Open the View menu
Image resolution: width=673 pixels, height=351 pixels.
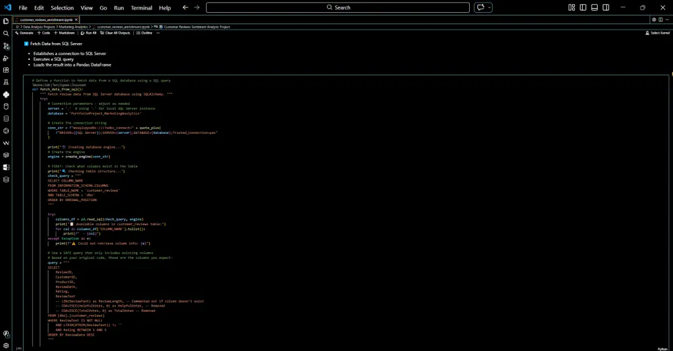pyautogui.click(x=87, y=7)
